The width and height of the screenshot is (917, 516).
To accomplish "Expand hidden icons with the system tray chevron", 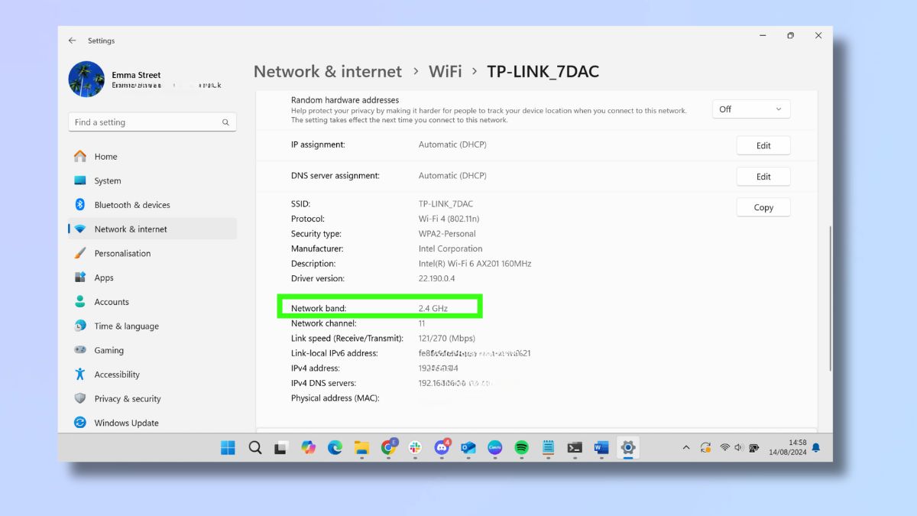I will 686,448.
